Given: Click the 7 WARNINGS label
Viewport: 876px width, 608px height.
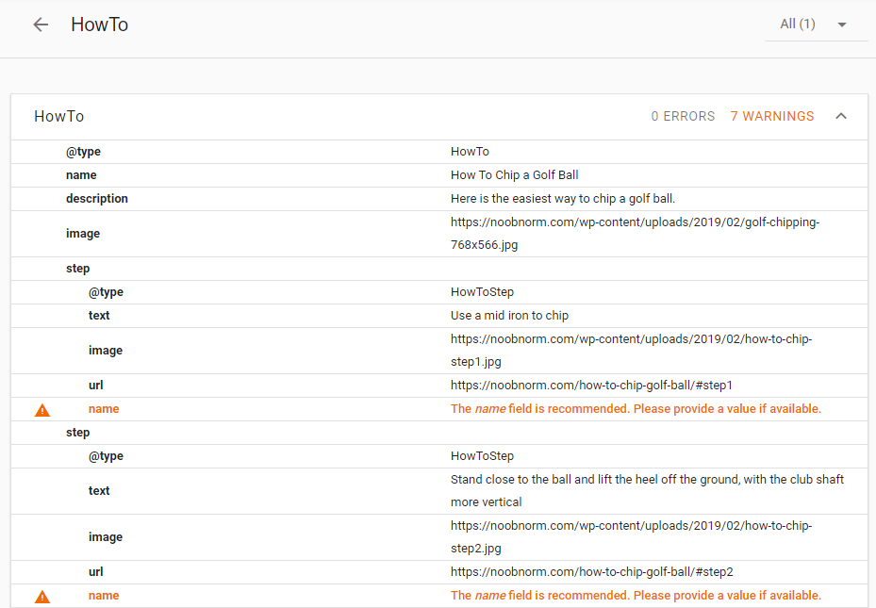Looking at the screenshot, I should pos(771,117).
